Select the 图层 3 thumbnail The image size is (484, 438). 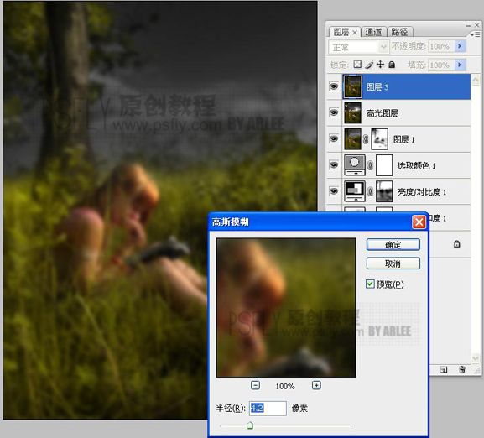click(352, 86)
